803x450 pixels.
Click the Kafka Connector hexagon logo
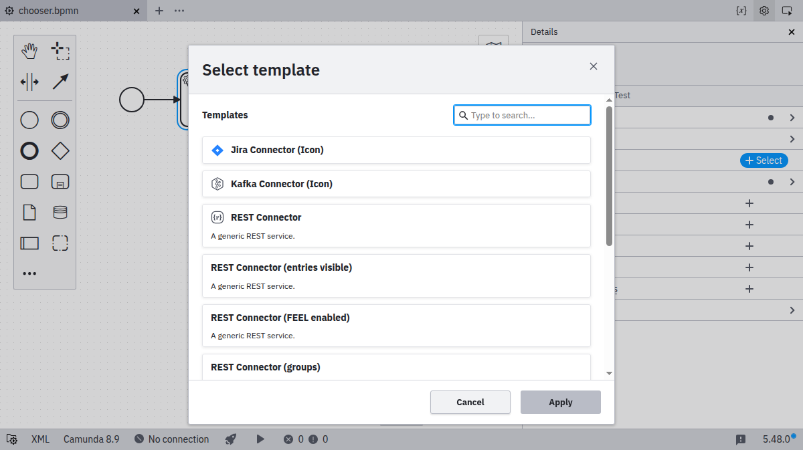coord(217,184)
